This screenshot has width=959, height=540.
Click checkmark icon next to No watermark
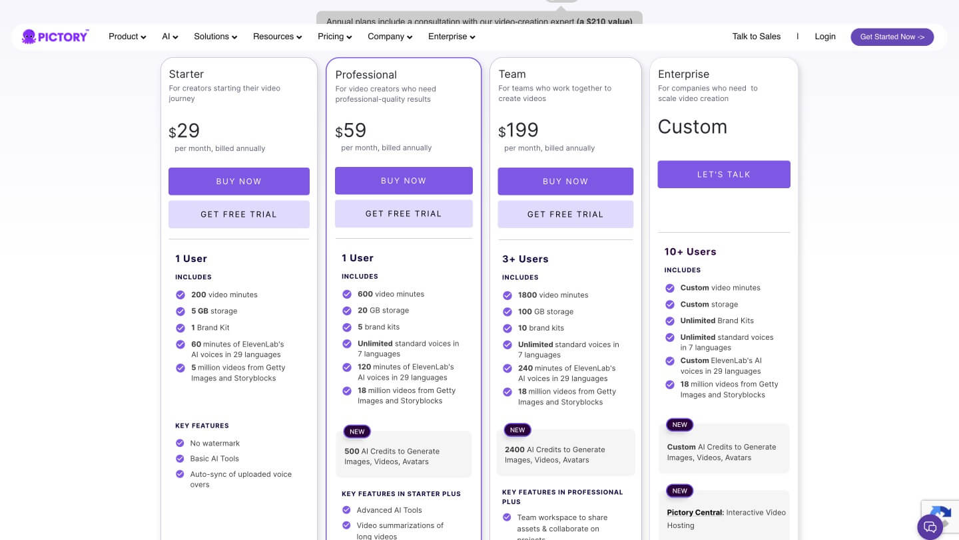[180, 443]
